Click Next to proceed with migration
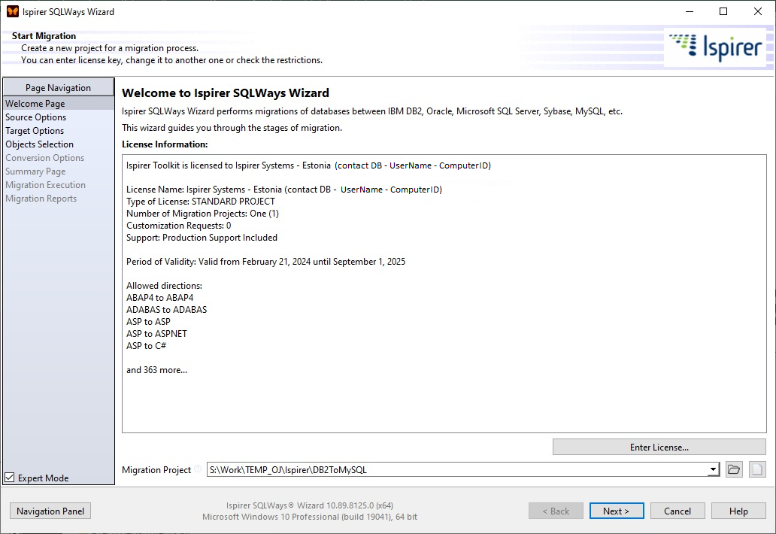Viewport: 776px width, 534px height. (x=617, y=511)
